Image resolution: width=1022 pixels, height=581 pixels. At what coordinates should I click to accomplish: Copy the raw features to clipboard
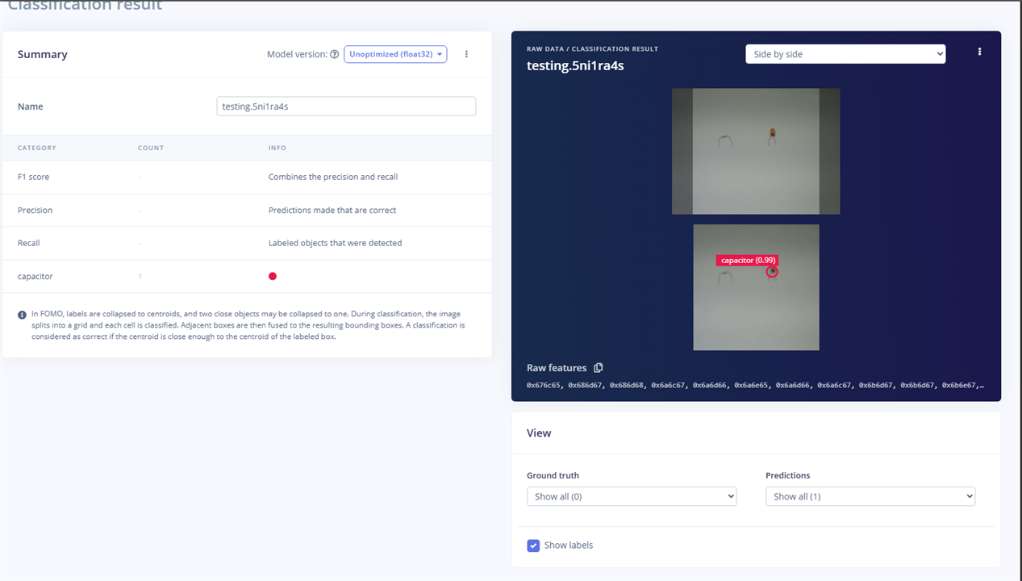599,368
